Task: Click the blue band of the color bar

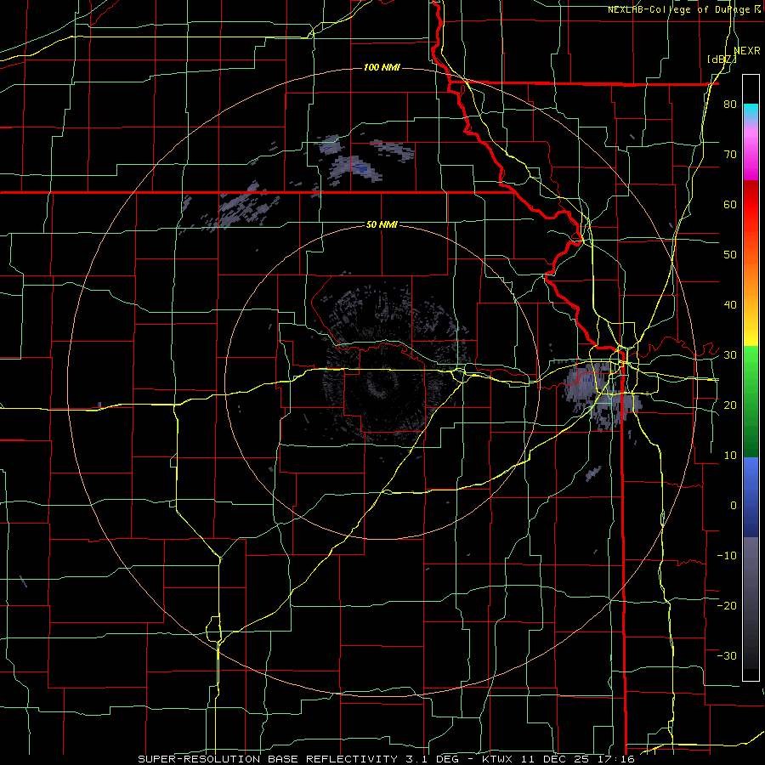Action: click(x=751, y=497)
